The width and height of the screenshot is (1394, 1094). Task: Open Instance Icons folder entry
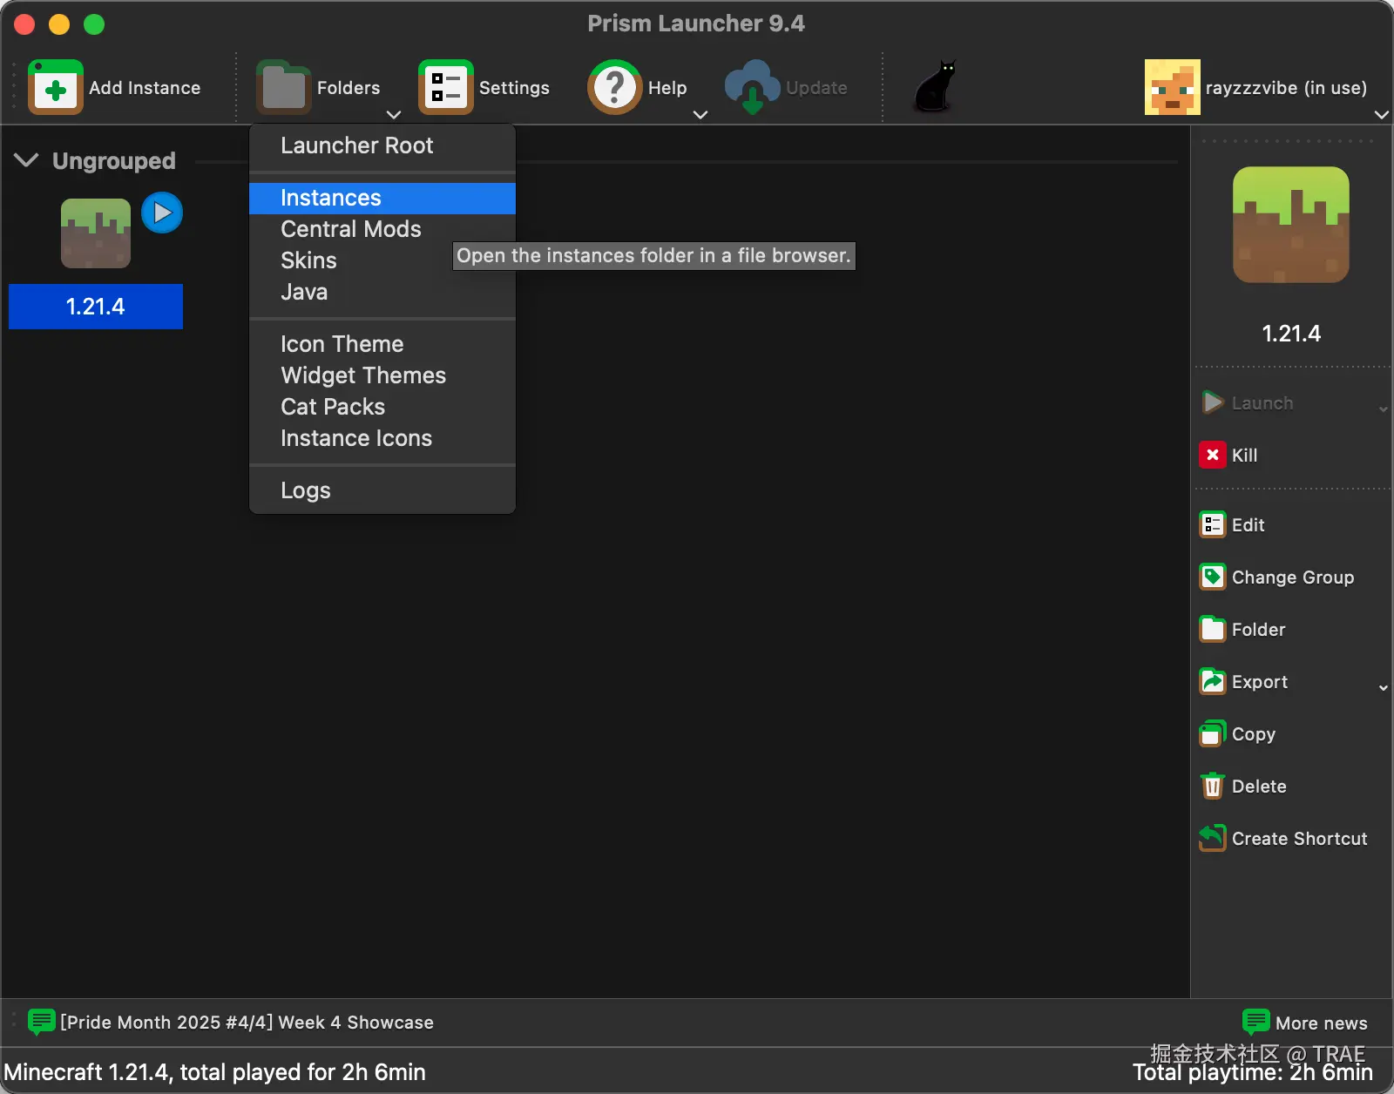(x=382, y=438)
